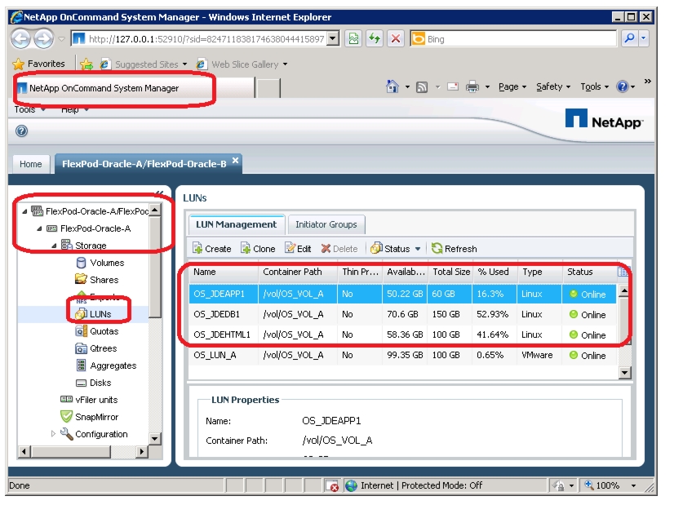Click the Print icon in command bar
This screenshot has width=683, height=505.
click(472, 86)
